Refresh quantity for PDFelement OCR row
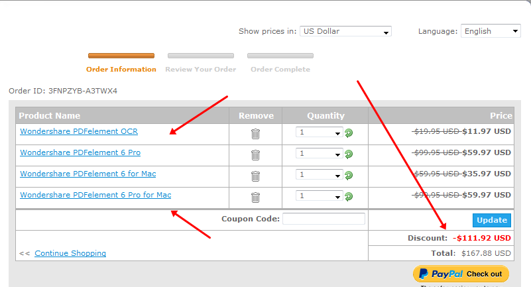 pos(349,133)
